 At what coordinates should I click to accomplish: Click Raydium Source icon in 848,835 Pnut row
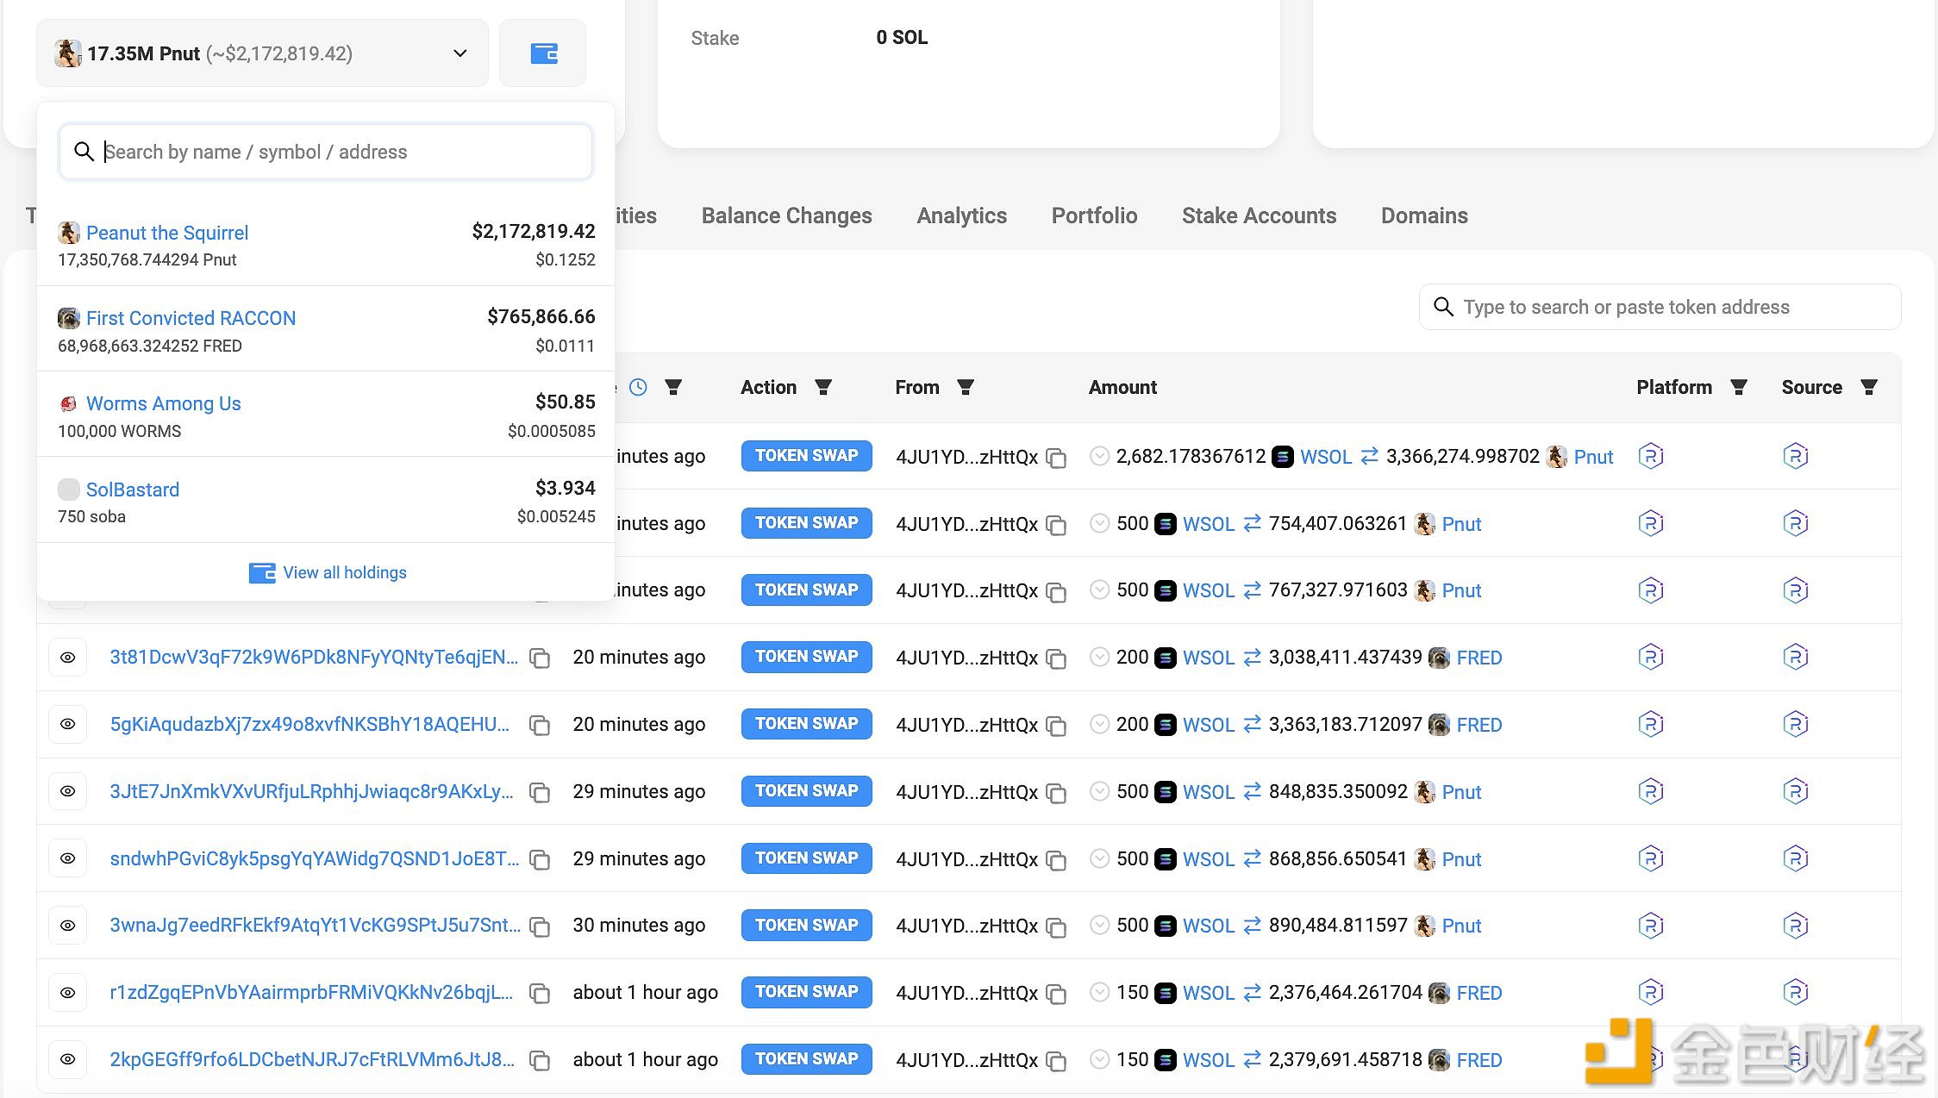(x=1796, y=791)
